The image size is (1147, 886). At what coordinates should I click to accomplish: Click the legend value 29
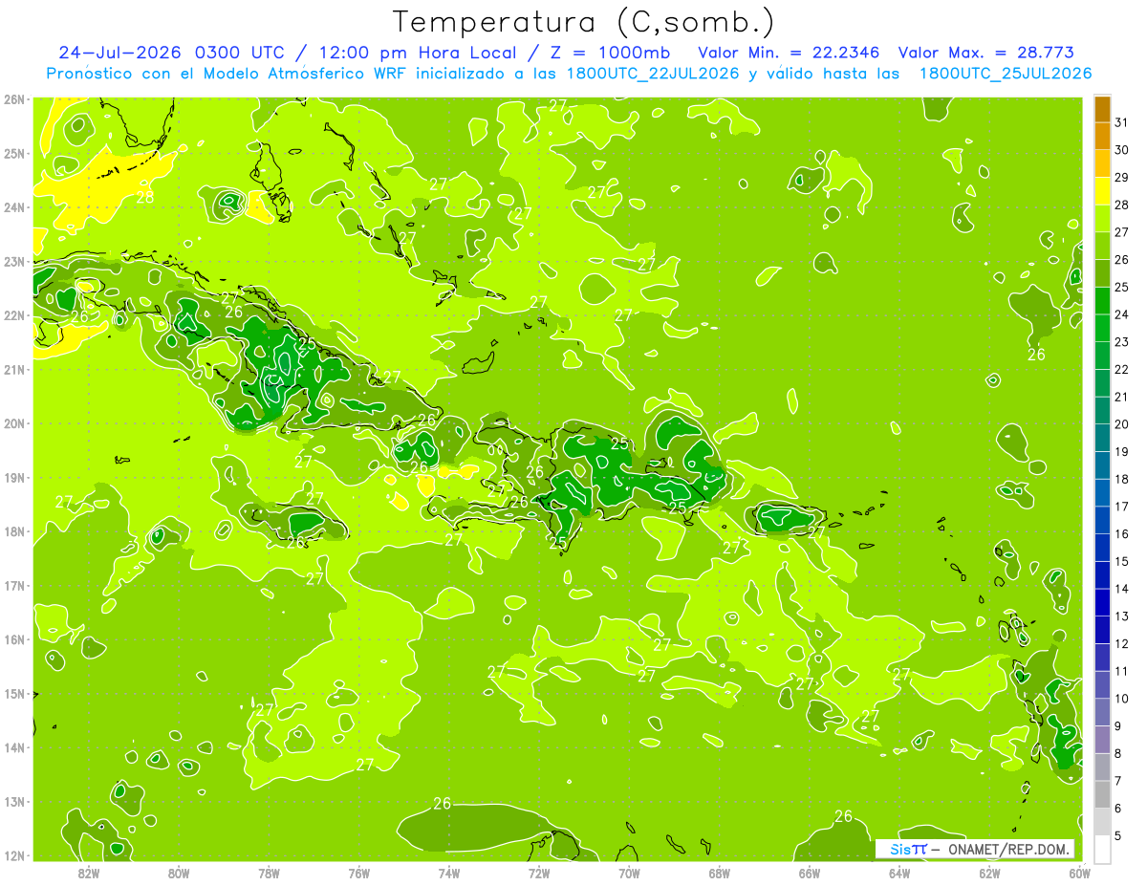[x=1122, y=177]
